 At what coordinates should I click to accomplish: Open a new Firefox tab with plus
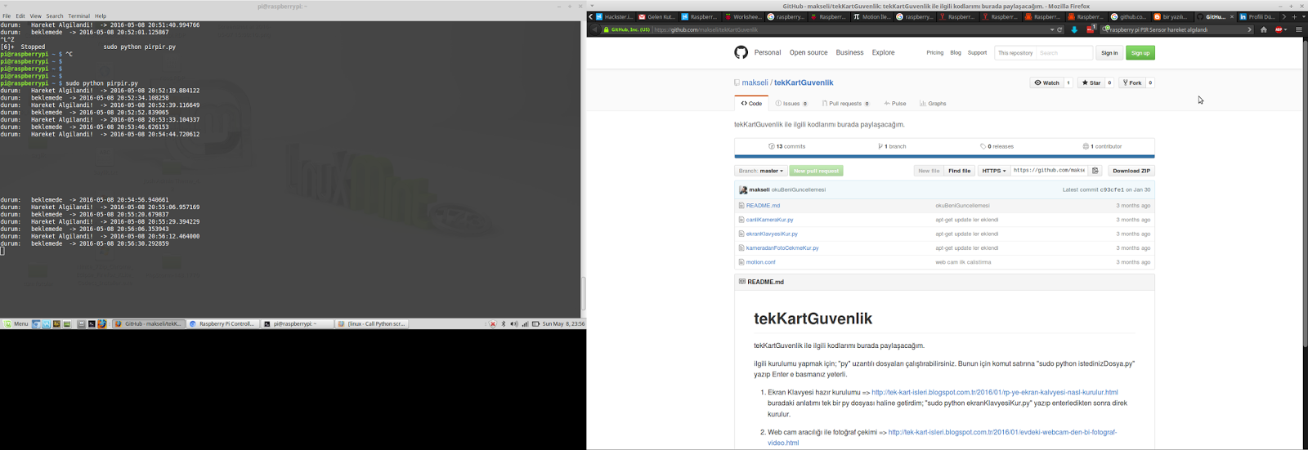pos(1294,16)
